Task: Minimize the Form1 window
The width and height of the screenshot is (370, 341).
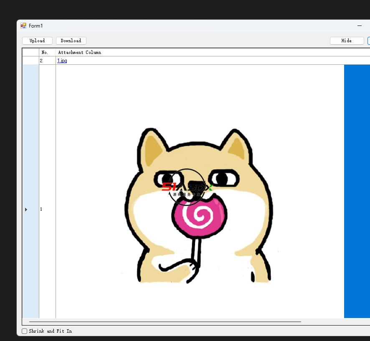Action: (359, 26)
